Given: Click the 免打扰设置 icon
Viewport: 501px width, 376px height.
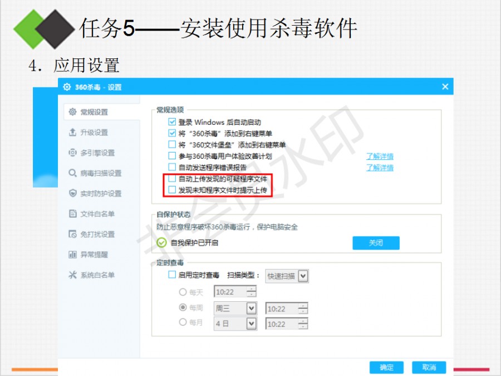Looking at the screenshot, I should (72, 234).
